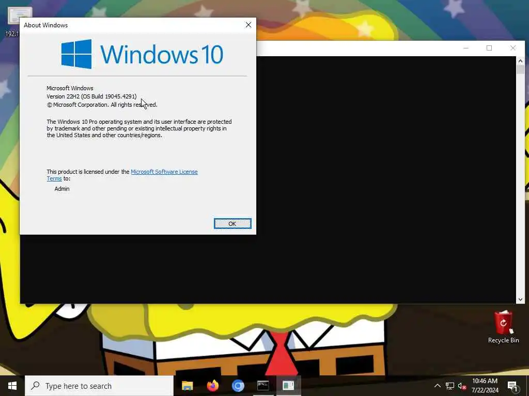Image resolution: width=529 pixels, height=396 pixels.
Task: Click console scrollbar up arrow
Action: coord(520,61)
